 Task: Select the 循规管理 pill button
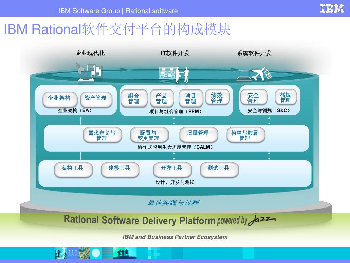click(x=285, y=98)
